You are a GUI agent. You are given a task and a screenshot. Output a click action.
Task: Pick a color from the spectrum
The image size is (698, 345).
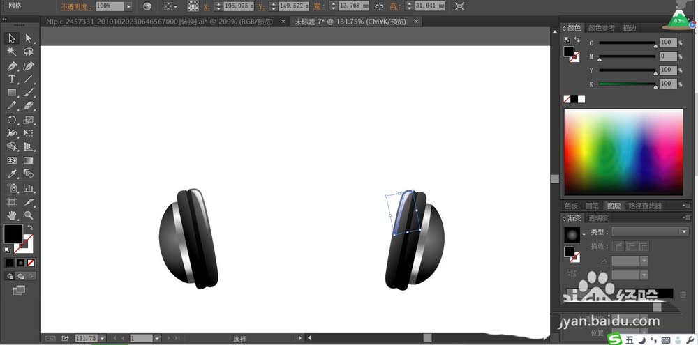coord(623,152)
